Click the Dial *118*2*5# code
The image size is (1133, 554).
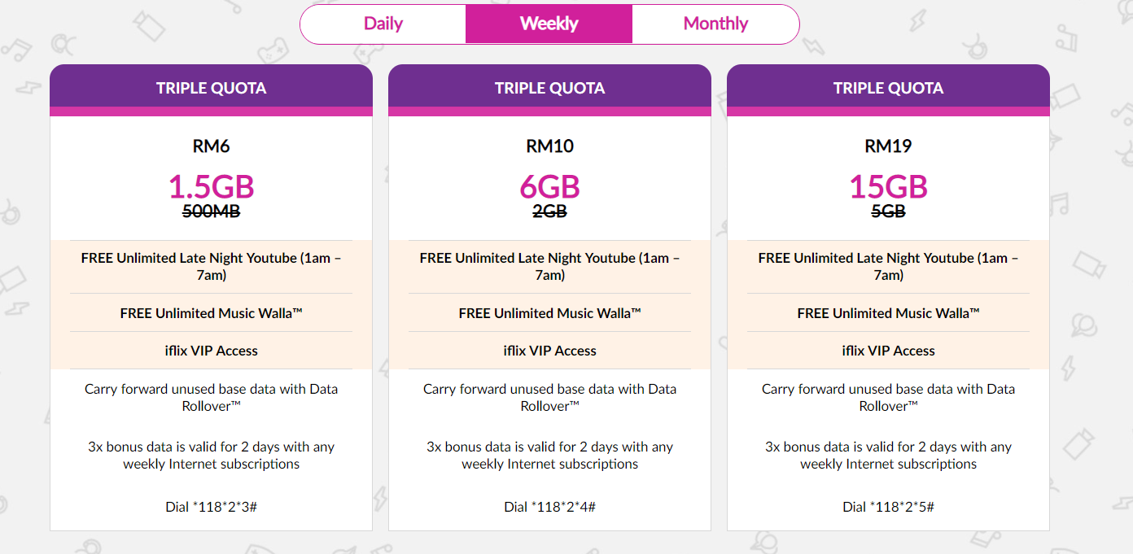coord(888,507)
